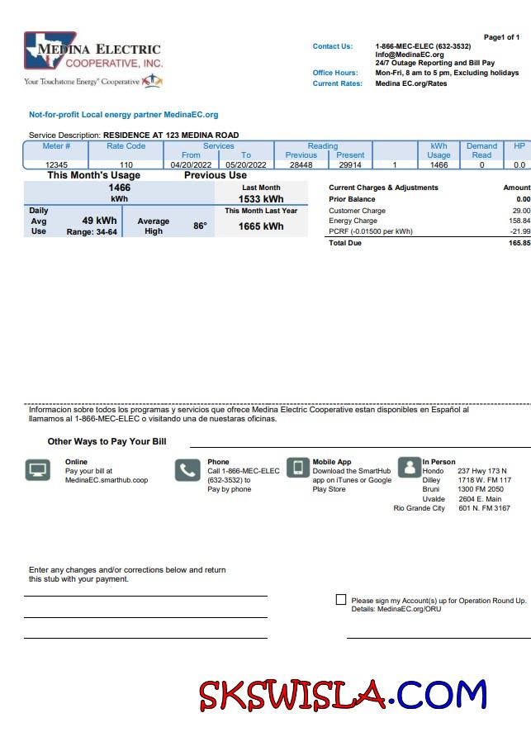Click the Not-for-profit MedinaEC.org tagline

coord(124,115)
